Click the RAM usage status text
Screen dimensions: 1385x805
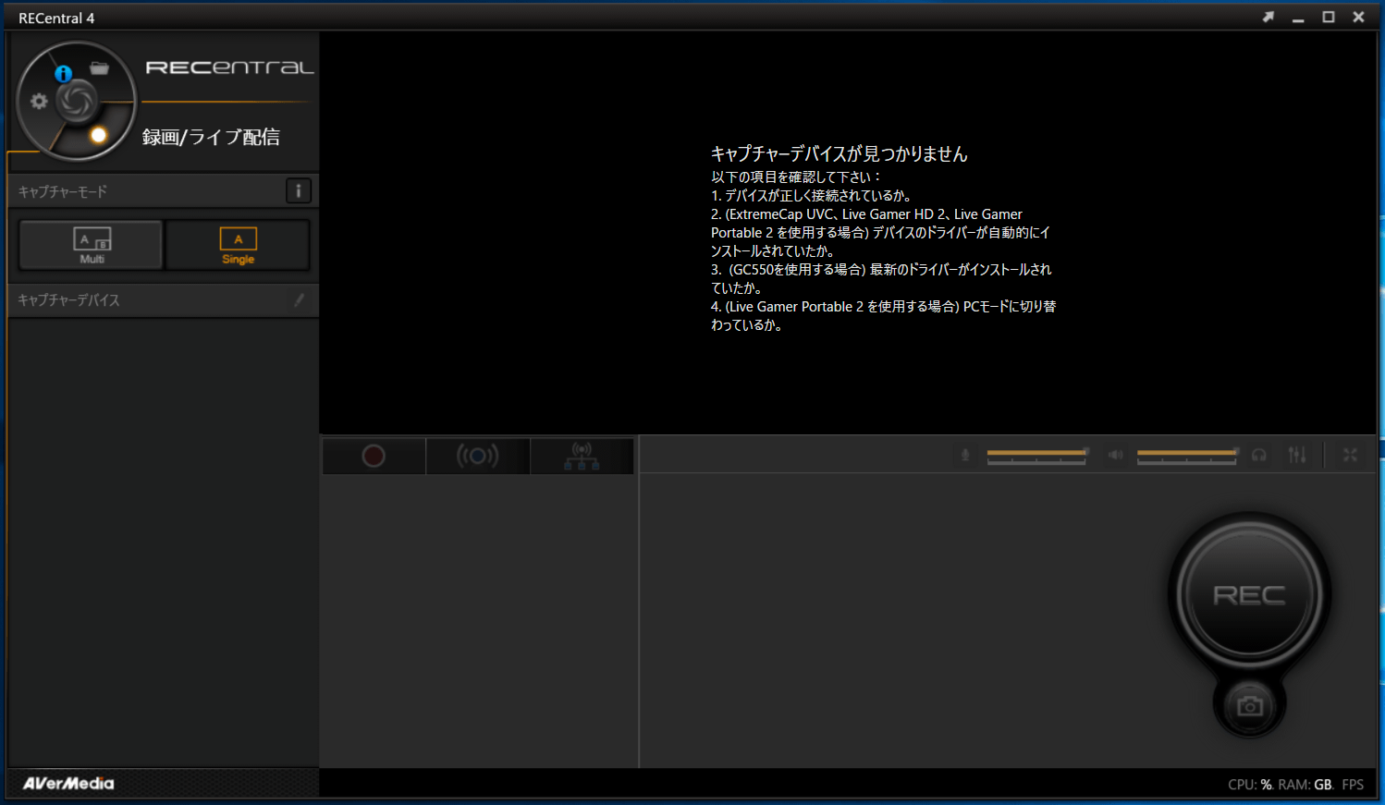click(x=1305, y=785)
